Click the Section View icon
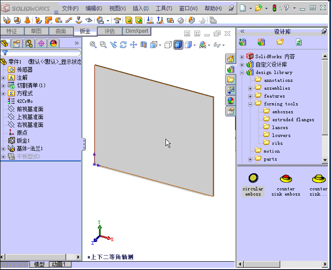Screen dimensions: 331x270 click(x=144, y=45)
